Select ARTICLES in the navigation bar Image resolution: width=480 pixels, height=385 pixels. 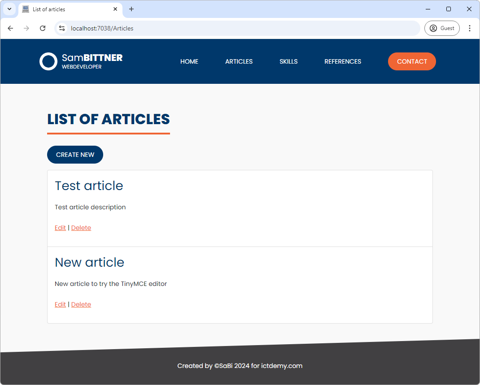click(239, 61)
